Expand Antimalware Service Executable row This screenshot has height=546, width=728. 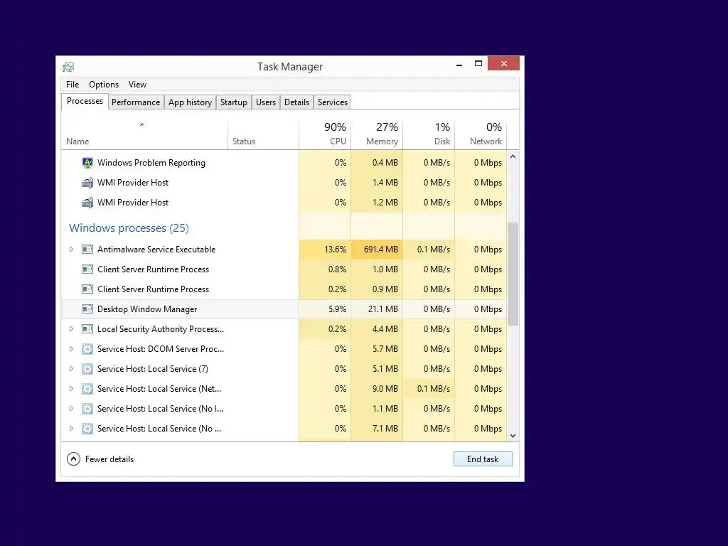point(71,250)
